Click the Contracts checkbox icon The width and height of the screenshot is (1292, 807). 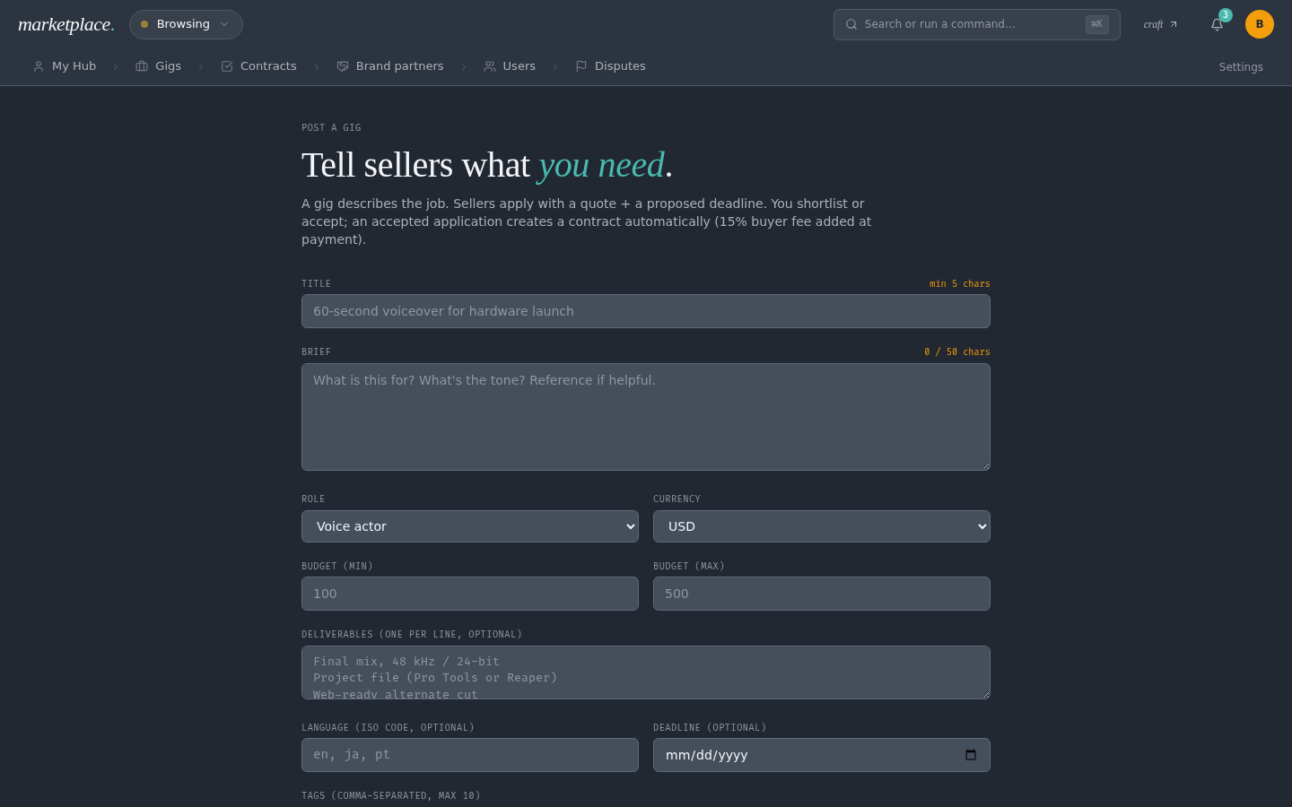[x=227, y=66]
